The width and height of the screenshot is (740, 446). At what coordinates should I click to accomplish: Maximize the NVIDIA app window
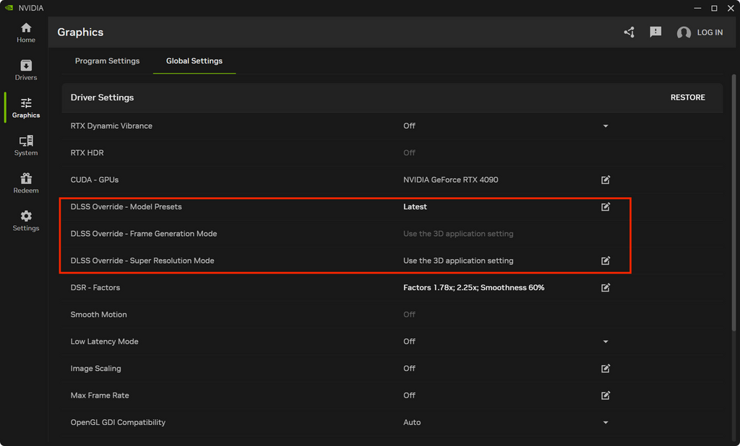click(714, 8)
